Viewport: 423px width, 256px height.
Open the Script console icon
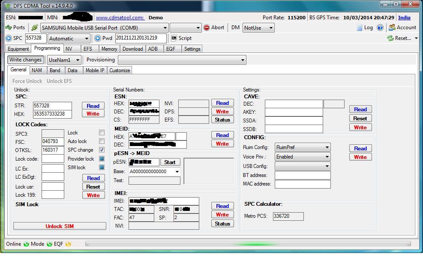coord(174,38)
